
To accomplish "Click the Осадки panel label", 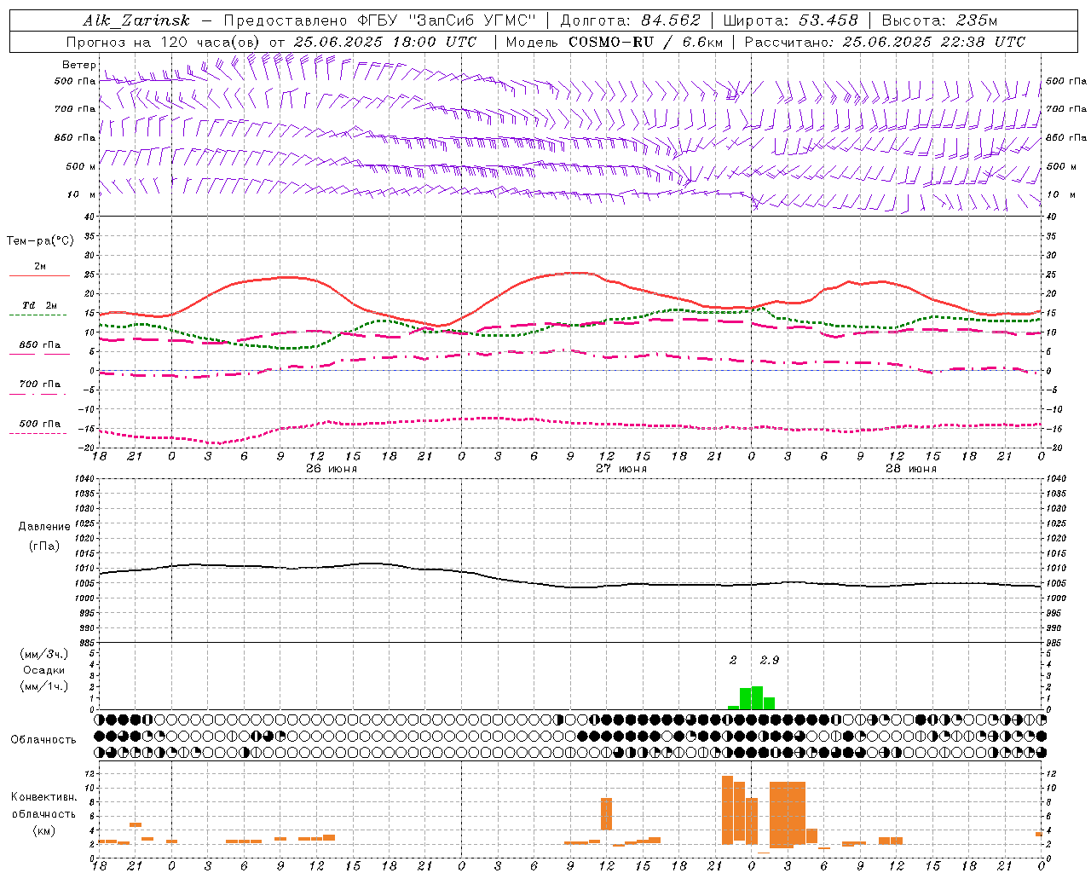I will (44, 670).
